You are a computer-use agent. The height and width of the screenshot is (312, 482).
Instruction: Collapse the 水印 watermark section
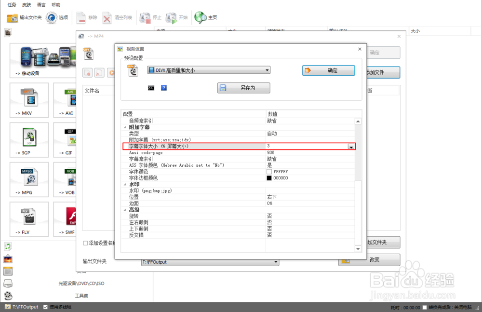(125, 185)
